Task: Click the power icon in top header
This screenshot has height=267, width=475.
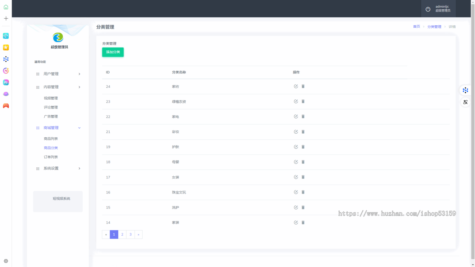Action: click(428, 9)
